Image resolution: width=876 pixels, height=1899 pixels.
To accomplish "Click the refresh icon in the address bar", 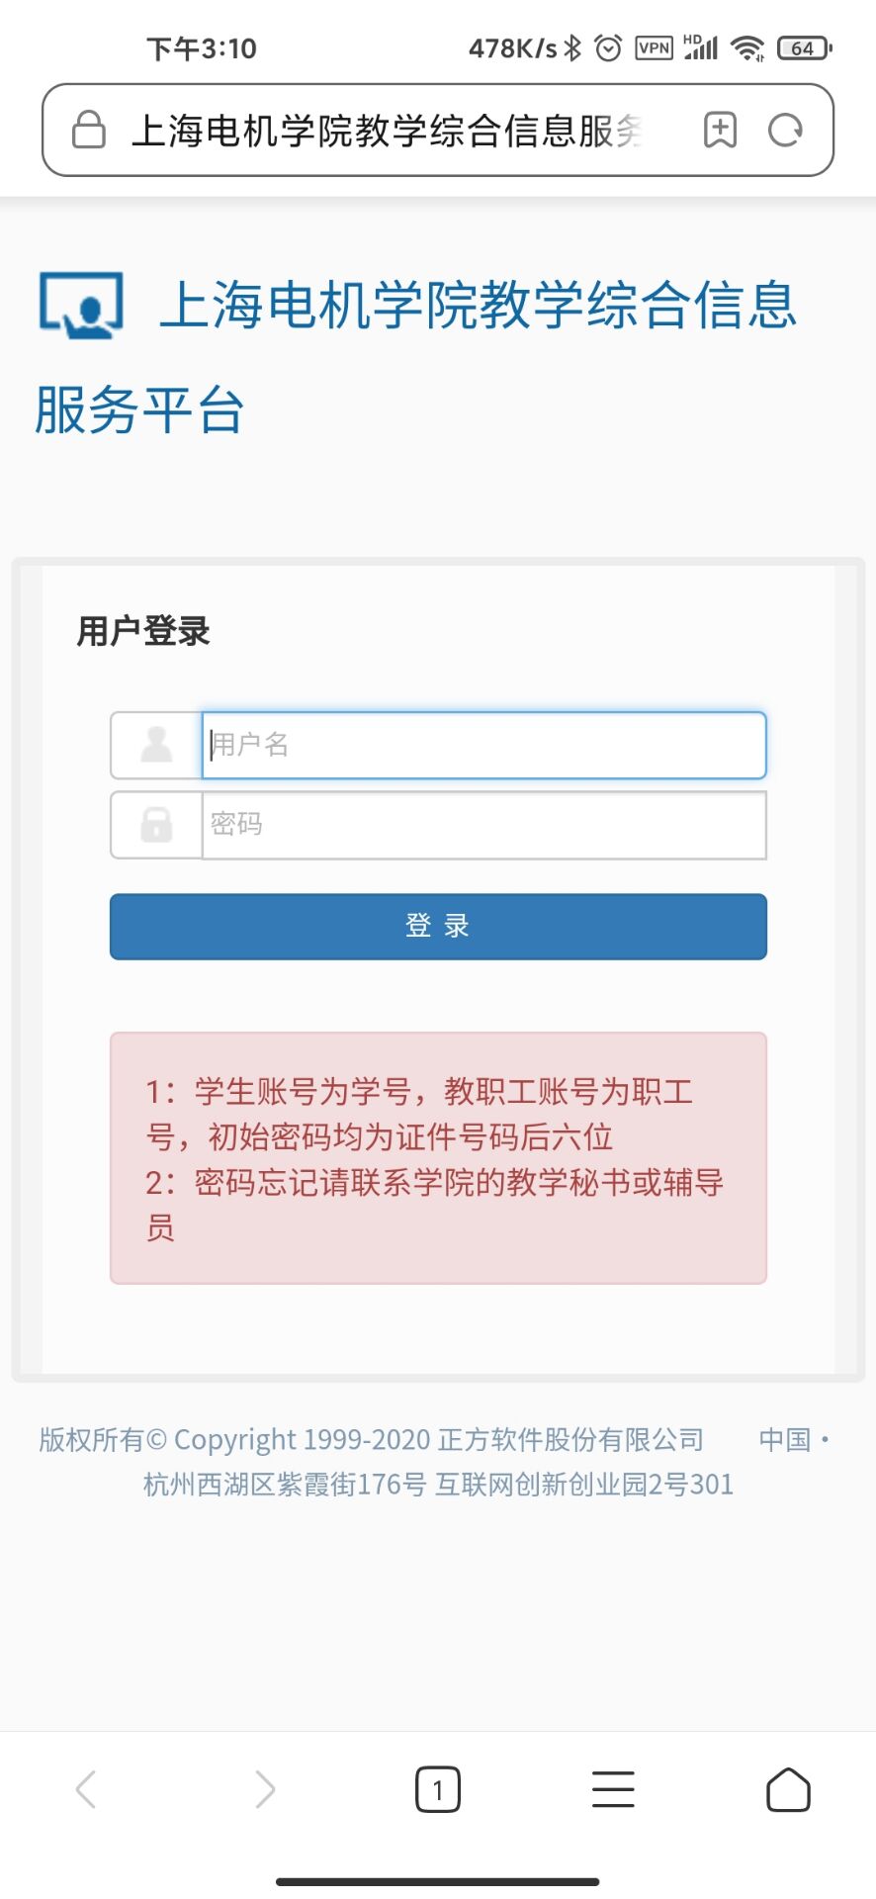I will [x=786, y=130].
